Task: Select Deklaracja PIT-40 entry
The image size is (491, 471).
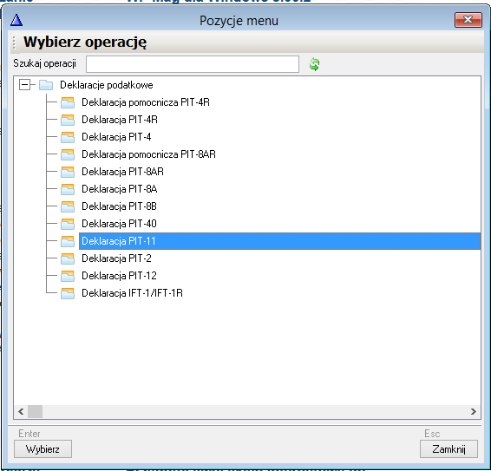Action: pyautogui.click(x=120, y=224)
